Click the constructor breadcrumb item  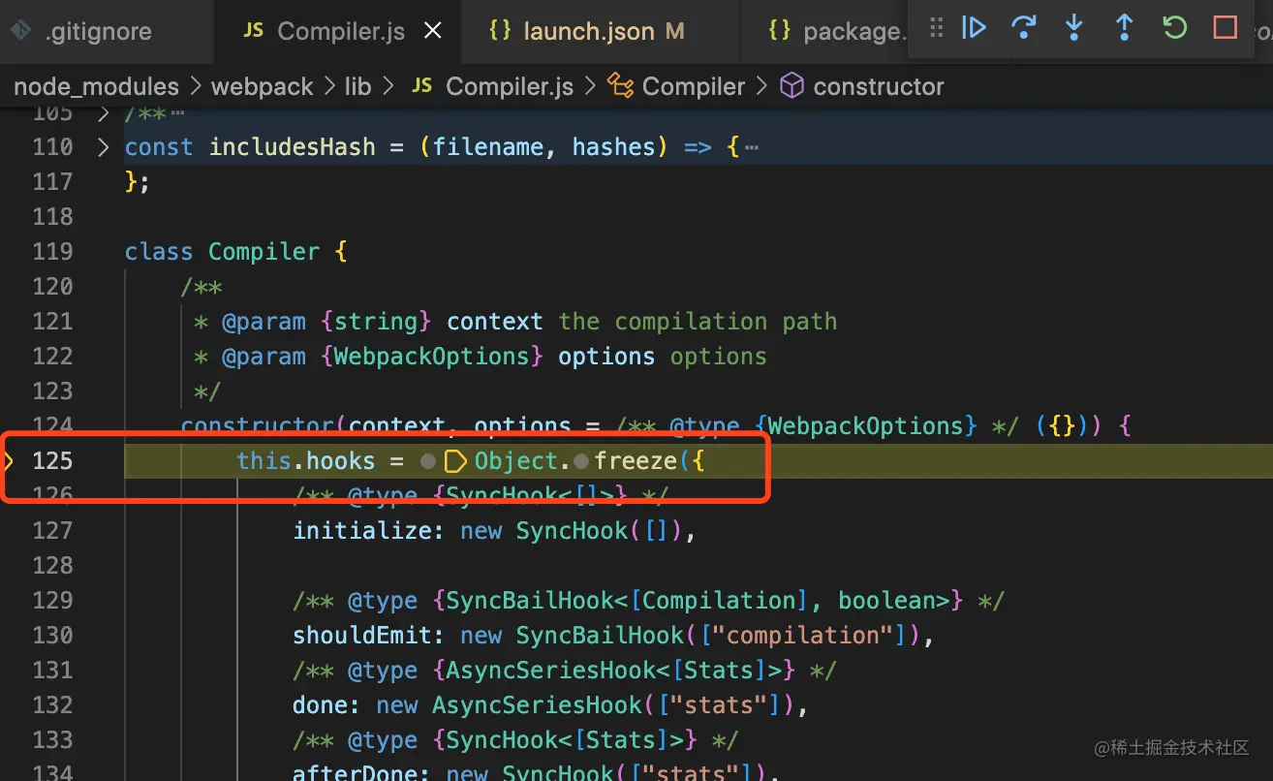[x=879, y=86]
